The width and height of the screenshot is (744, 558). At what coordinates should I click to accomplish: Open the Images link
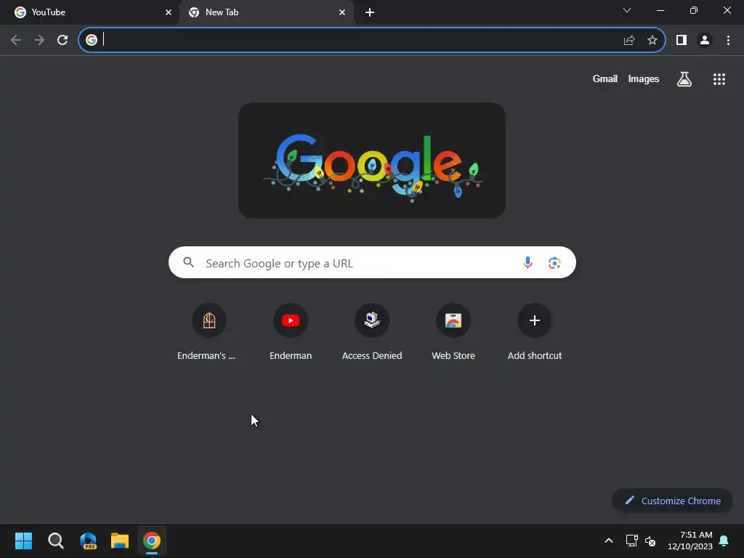click(x=644, y=78)
